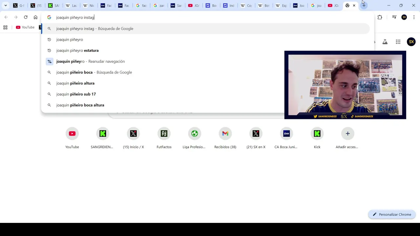
Task: Open the Recibidos (38) Gmail shortcut
Action: 225,139
